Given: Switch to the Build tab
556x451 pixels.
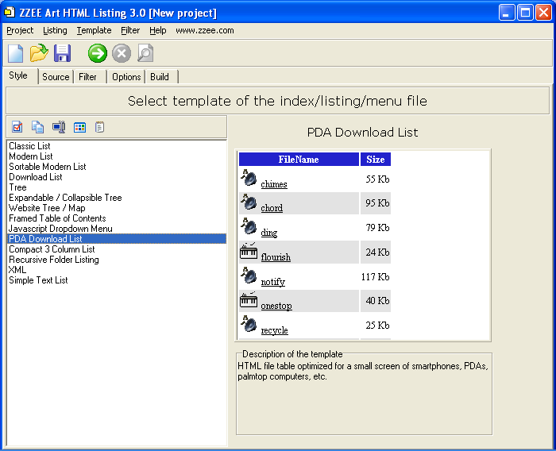Looking at the screenshot, I should (x=160, y=77).
